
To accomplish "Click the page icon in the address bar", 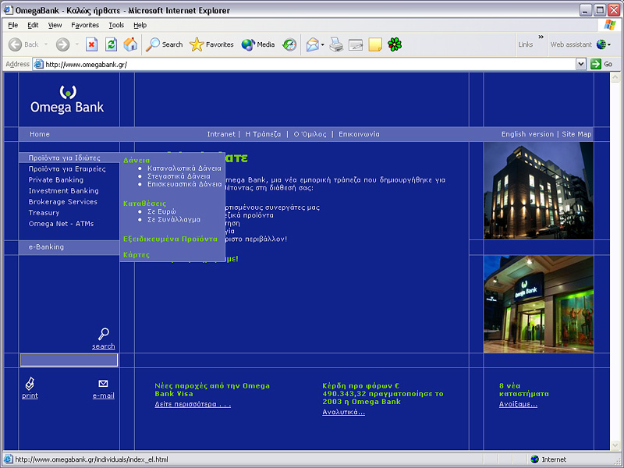I will coord(38,64).
